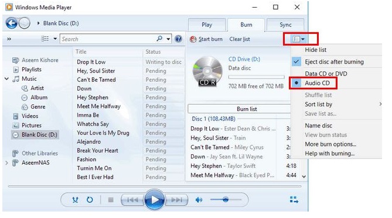Select Blank Disc (D:) in sidebar
This screenshot has width=392, height=218.
coord(35,134)
